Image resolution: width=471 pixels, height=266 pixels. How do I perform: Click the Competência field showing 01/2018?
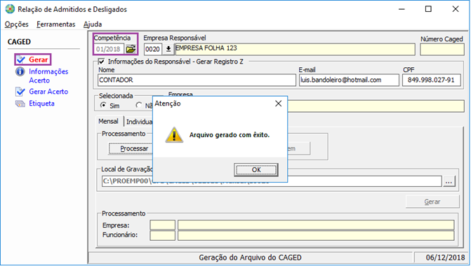(110, 49)
